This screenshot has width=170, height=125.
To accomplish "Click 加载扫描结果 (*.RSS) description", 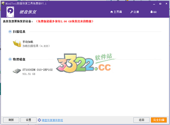I will pyautogui.click(x=36, y=46).
